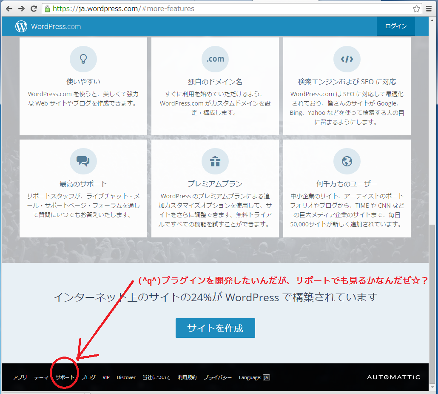Viewport: 438px width, 394px height.
Task: Click the WordPress W logo icon
Action: (x=21, y=26)
